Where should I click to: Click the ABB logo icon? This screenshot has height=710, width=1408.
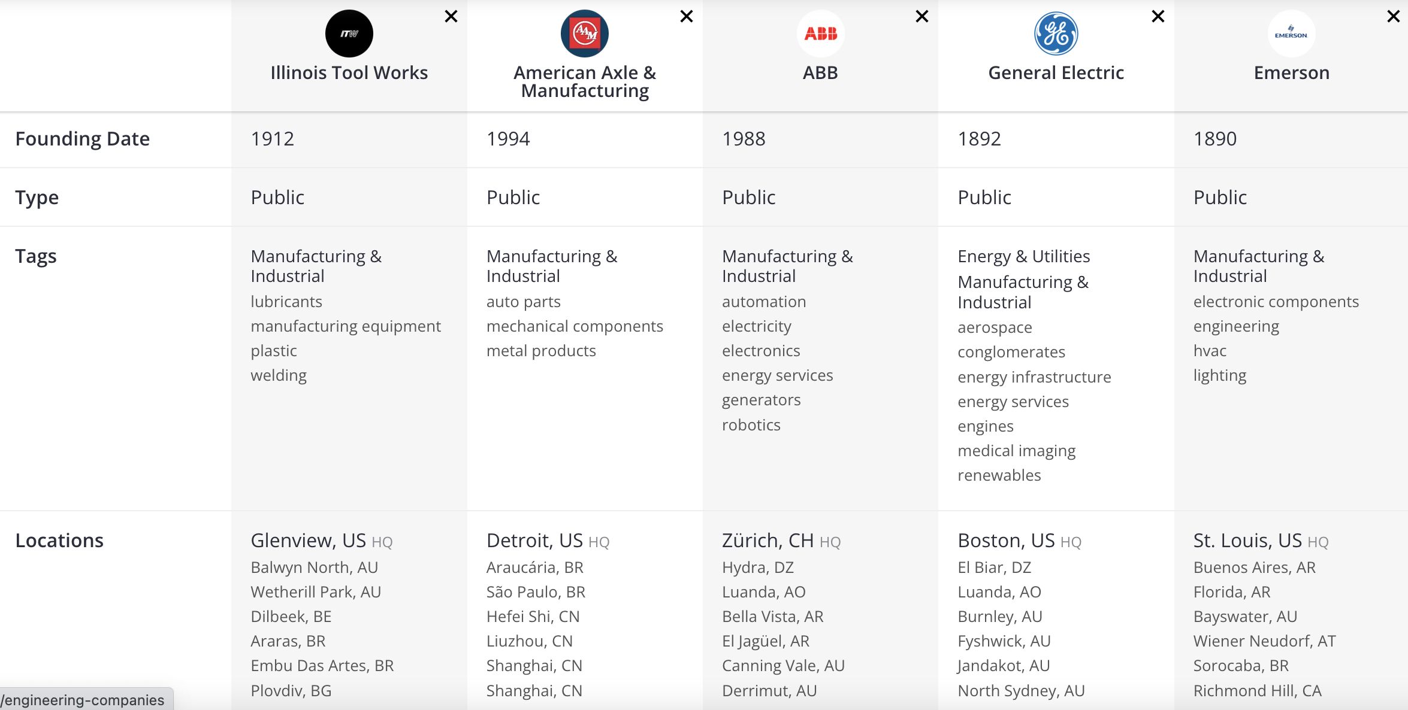820,34
